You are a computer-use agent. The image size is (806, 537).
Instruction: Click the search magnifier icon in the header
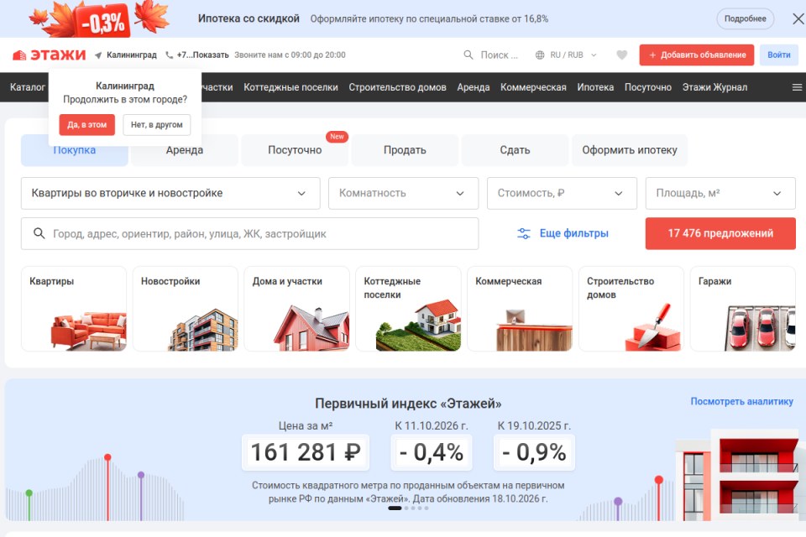coord(468,55)
